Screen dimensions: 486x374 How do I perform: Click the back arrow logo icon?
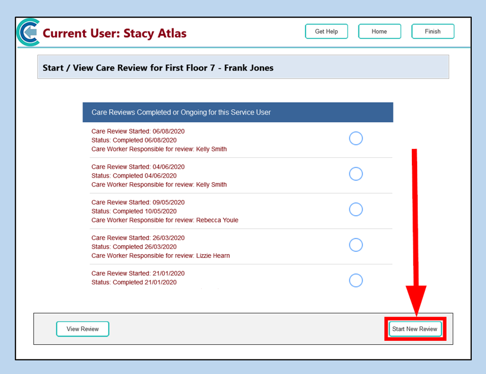(28, 32)
